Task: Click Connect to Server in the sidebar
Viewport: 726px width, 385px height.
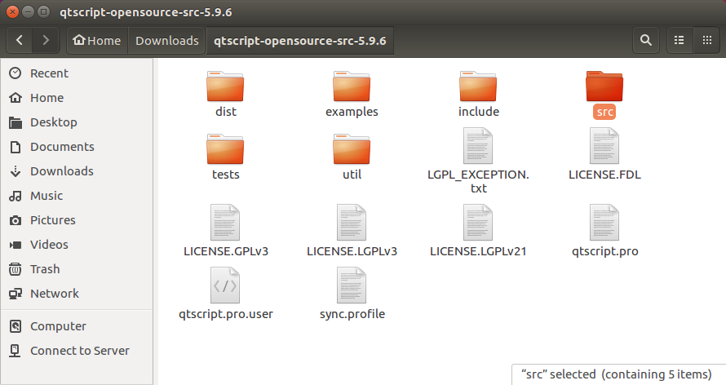Action: coord(79,351)
